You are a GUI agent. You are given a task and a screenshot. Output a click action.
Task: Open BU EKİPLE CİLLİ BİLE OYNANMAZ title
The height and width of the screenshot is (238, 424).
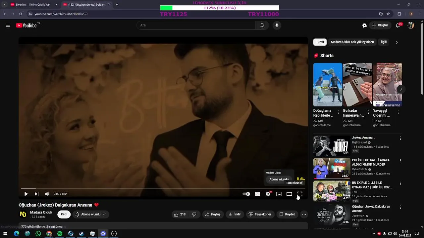(x=372, y=185)
